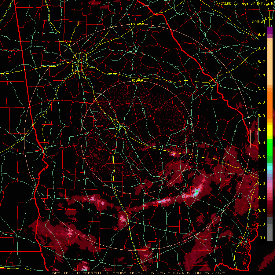Image resolution: width=275 pixels, height=275 pixels.
Task: Select the 9.8 value on the color scale
Action: pos(261,35)
